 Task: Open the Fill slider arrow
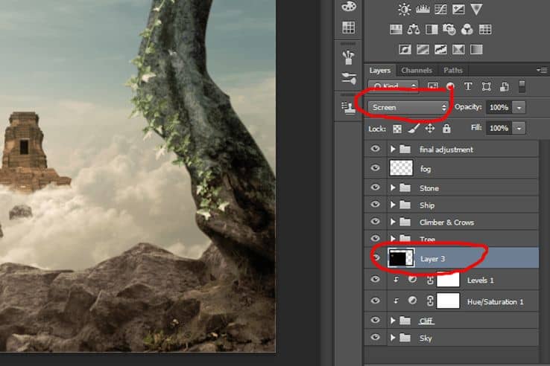(519, 128)
